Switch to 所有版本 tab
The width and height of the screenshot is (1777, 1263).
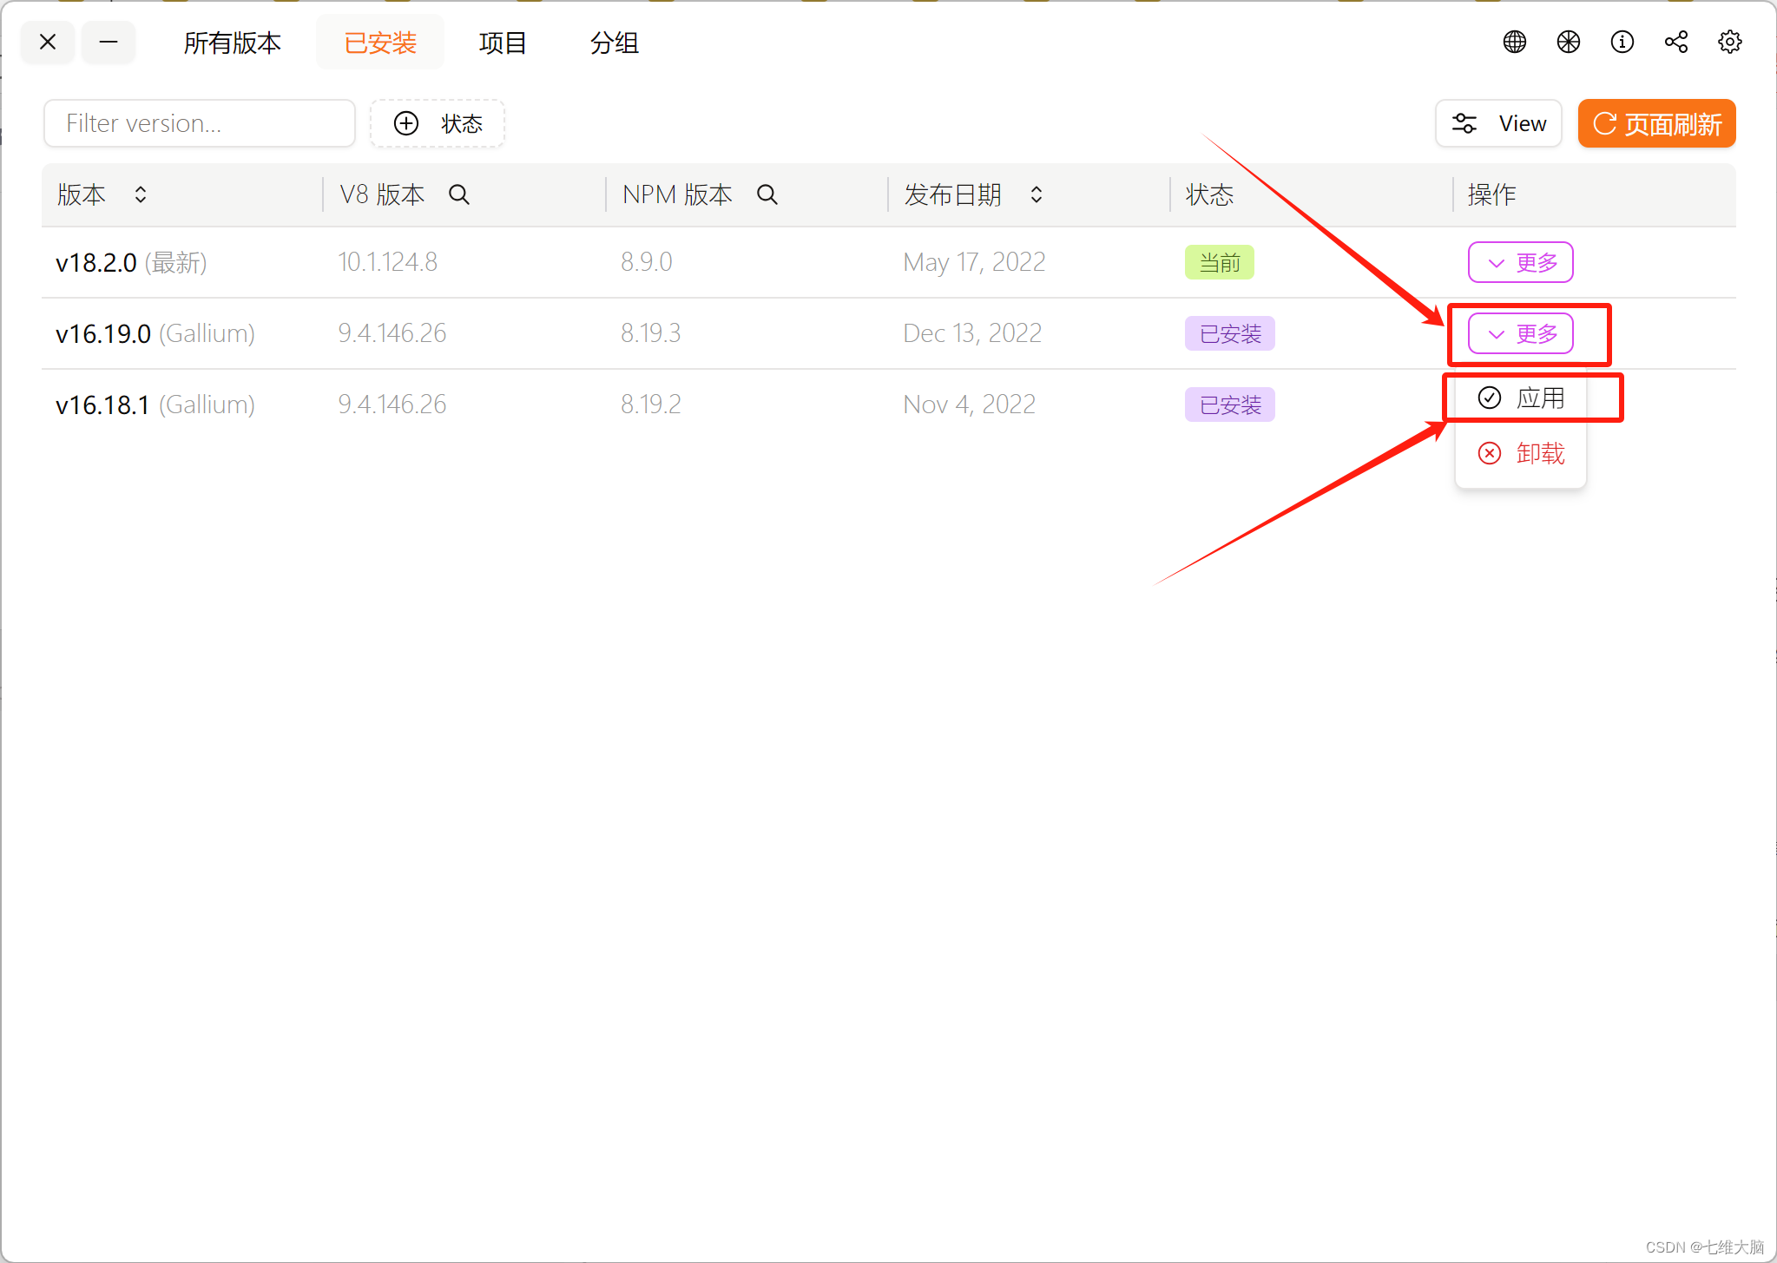click(x=232, y=43)
